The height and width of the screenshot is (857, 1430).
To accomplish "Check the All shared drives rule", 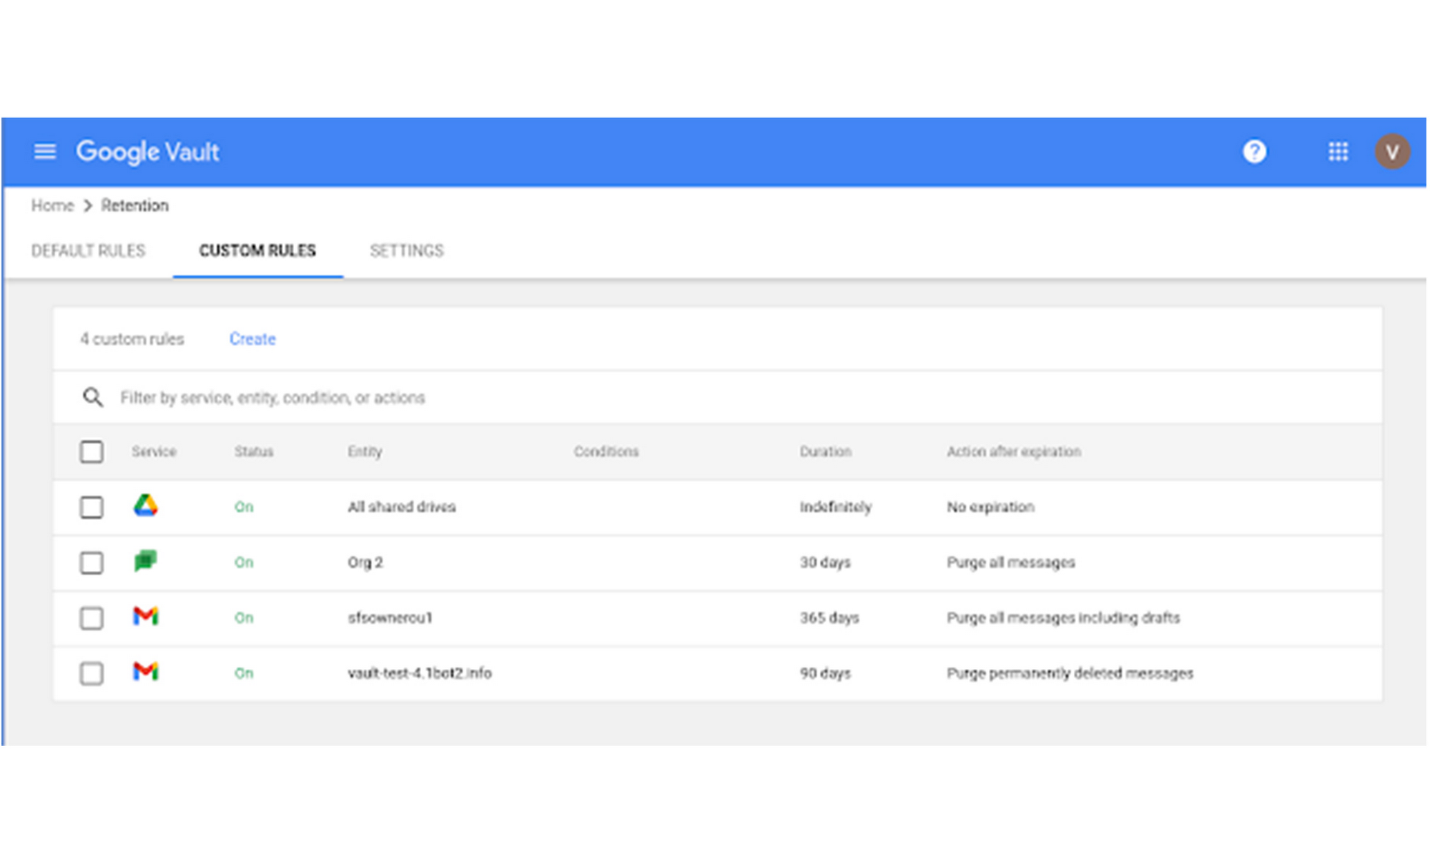I will pyautogui.click(x=92, y=507).
